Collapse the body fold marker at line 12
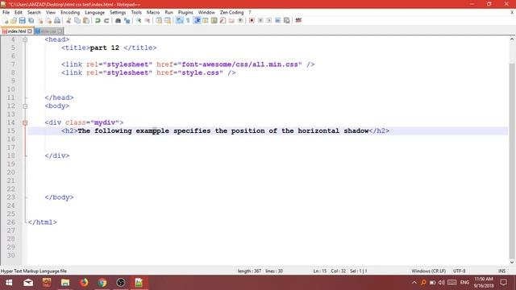Viewport: 516px width, 290px height. (x=25, y=106)
